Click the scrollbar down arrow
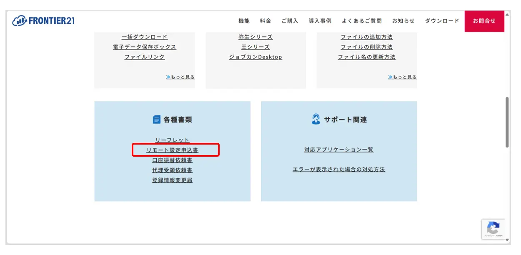The height and width of the screenshot is (255, 521). [x=507, y=240]
